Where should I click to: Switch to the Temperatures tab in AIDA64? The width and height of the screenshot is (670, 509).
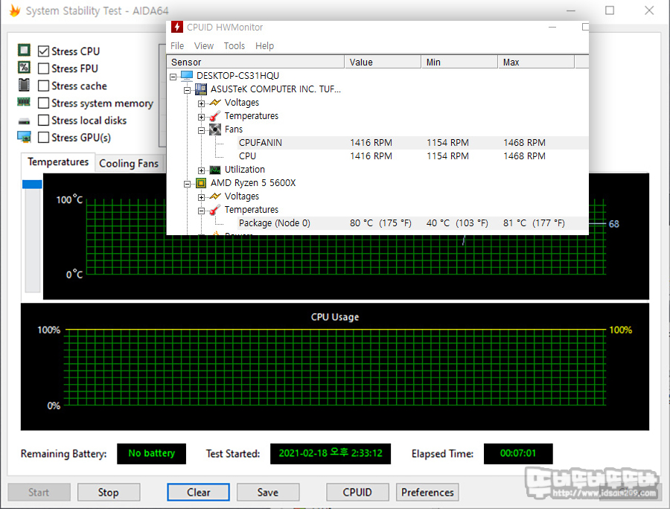click(57, 162)
